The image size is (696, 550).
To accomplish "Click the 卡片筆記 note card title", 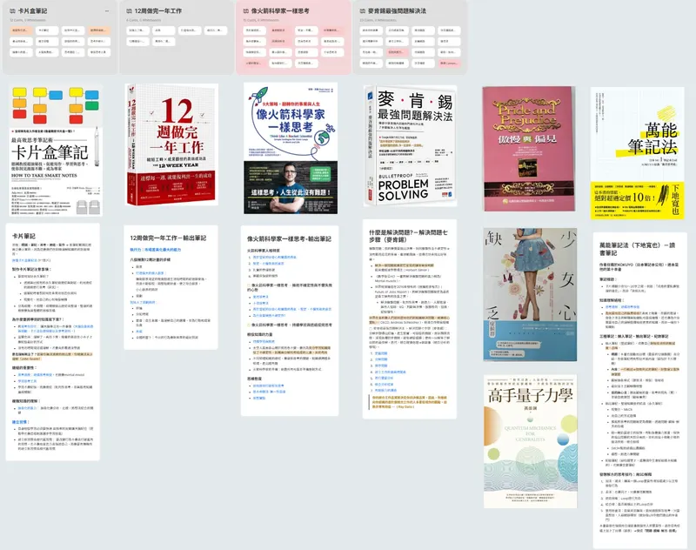I will pos(24,236).
